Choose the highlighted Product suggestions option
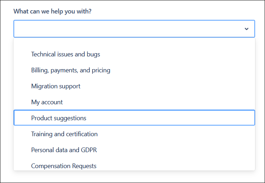This screenshot has width=265, height=183. pos(59,118)
